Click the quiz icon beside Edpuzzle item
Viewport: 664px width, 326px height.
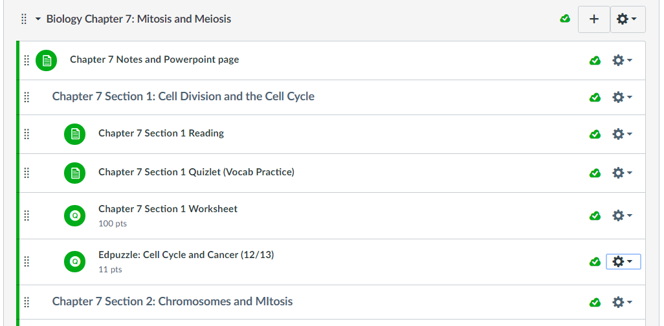coord(74,262)
